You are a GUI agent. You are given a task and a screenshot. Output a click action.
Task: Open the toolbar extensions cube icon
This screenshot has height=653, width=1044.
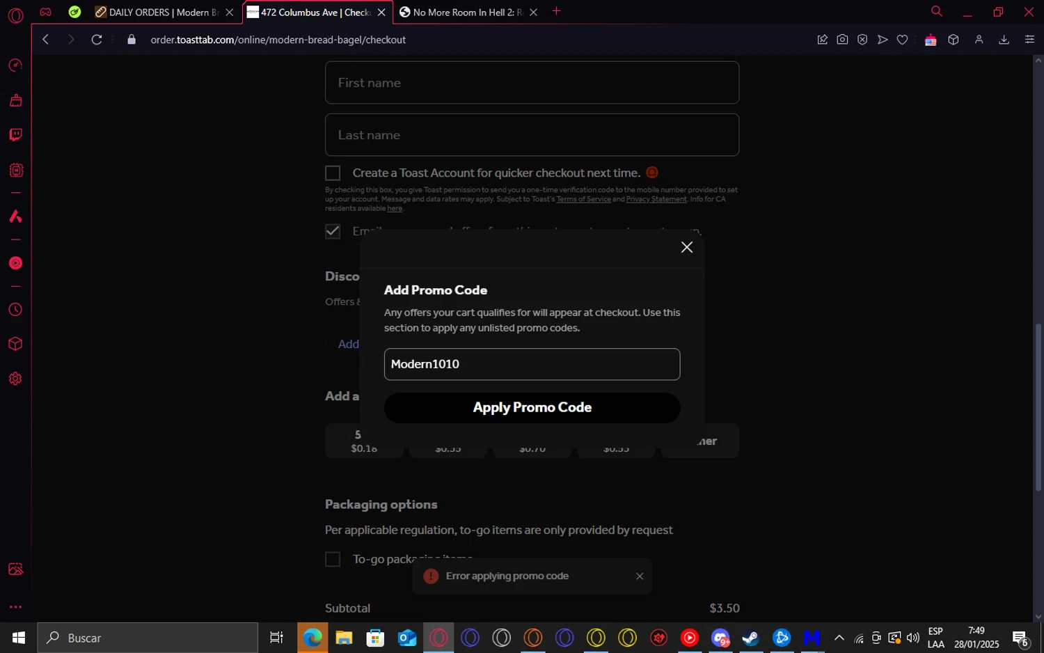[x=954, y=40]
